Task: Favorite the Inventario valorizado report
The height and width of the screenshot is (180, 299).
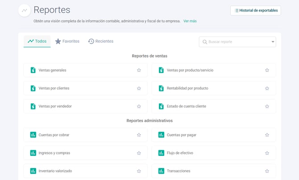Action: coord(139,171)
